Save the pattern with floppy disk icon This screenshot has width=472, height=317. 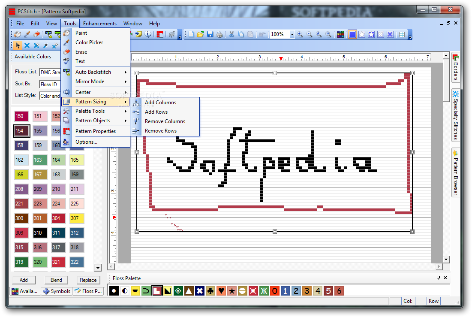(x=210, y=34)
